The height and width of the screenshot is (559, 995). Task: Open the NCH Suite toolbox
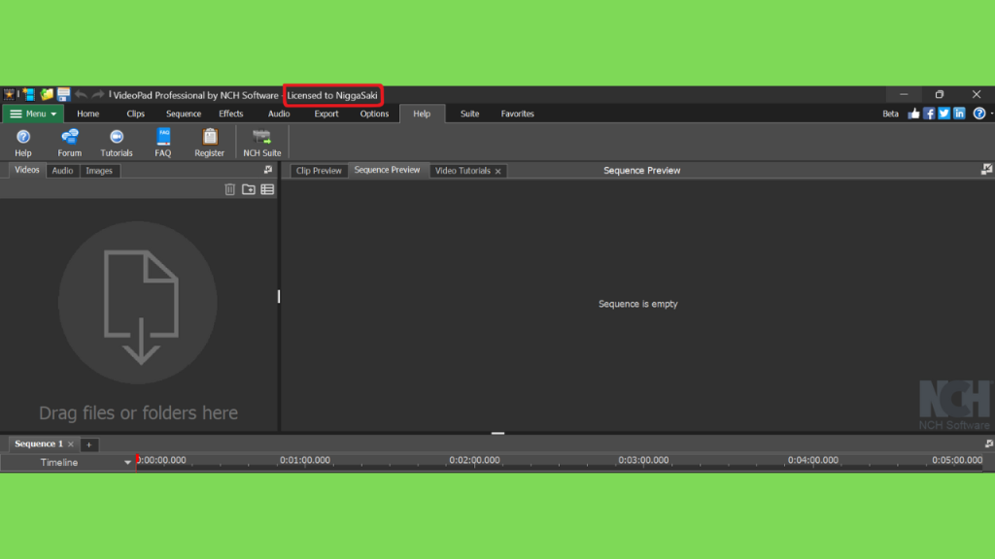click(262, 143)
